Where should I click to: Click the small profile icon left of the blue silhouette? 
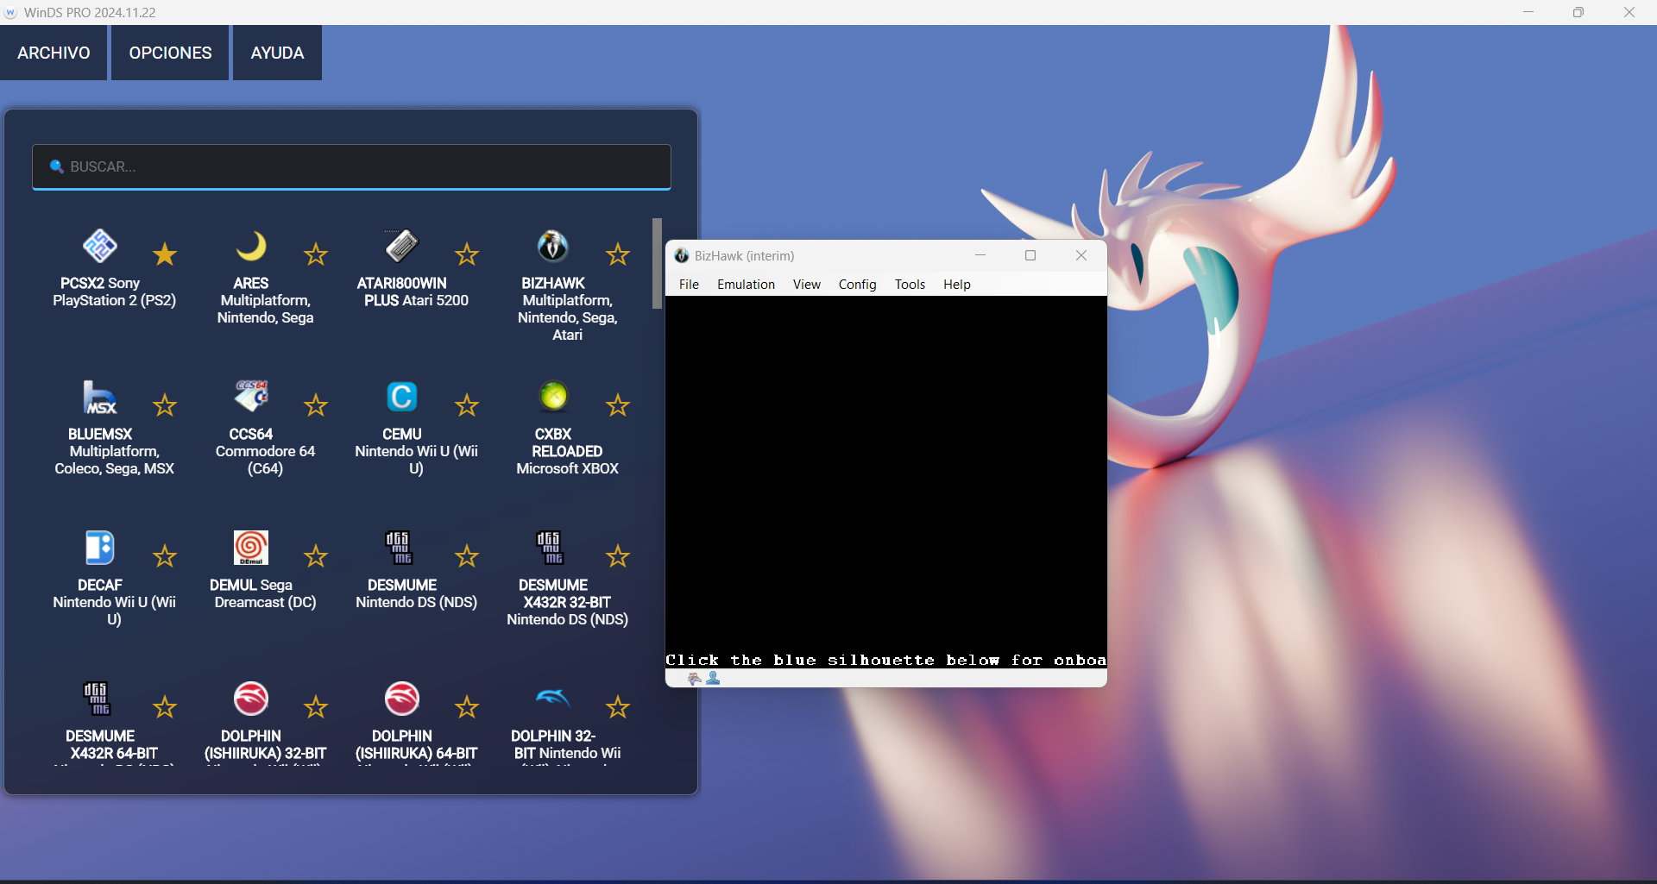point(695,679)
